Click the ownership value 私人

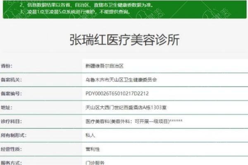pyautogui.click(x=89, y=135)
